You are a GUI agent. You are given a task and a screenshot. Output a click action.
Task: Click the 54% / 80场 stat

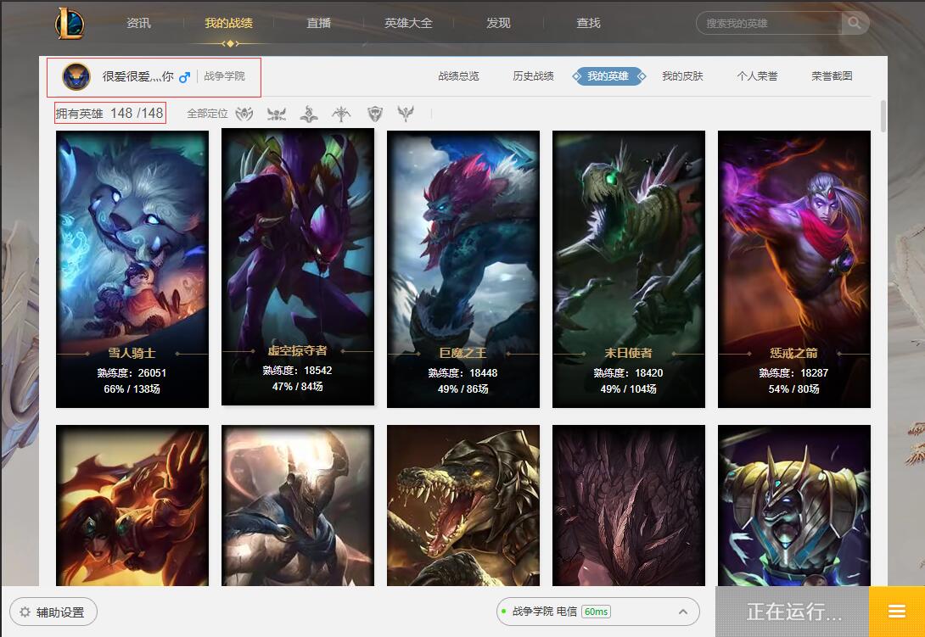coord(794,388)
